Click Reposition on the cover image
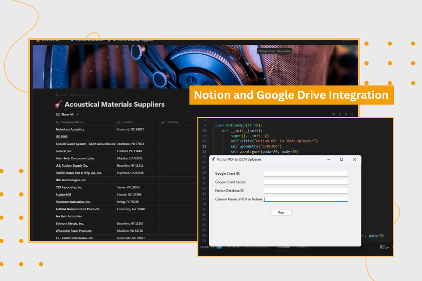Image resolution: width=422 pixels, height=281 pixels. [x=284, y=51]
